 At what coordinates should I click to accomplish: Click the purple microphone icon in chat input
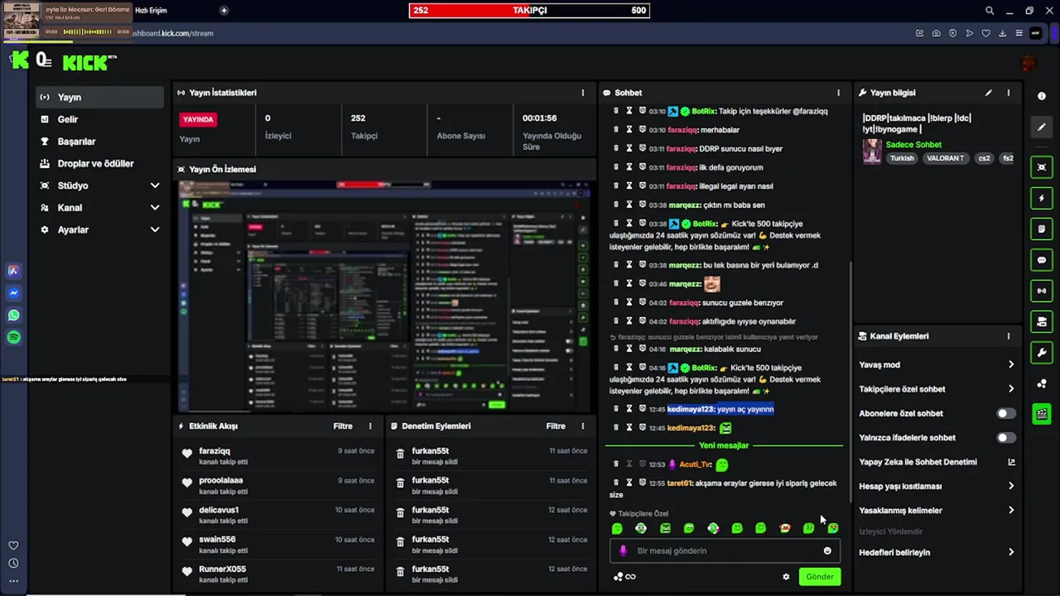pos(624,550)
